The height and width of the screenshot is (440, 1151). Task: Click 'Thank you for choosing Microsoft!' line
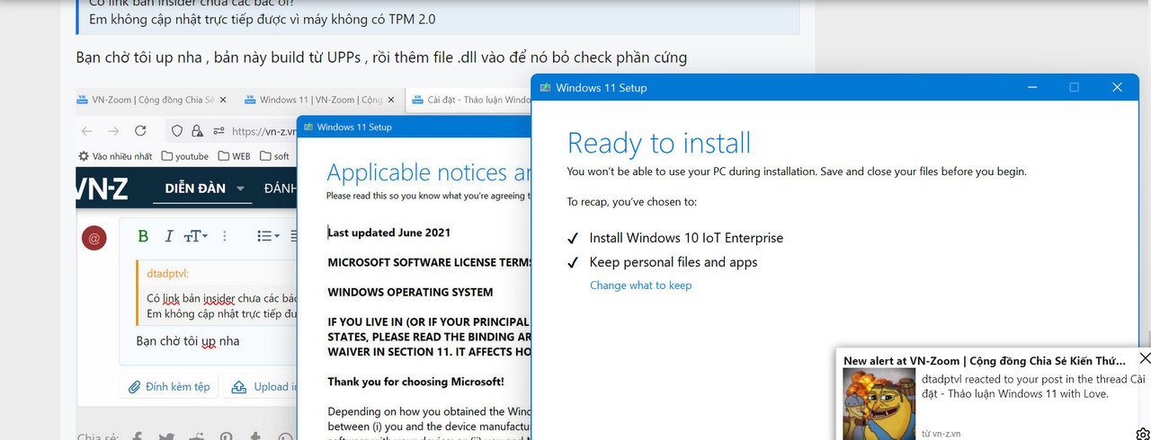point(415,382)
